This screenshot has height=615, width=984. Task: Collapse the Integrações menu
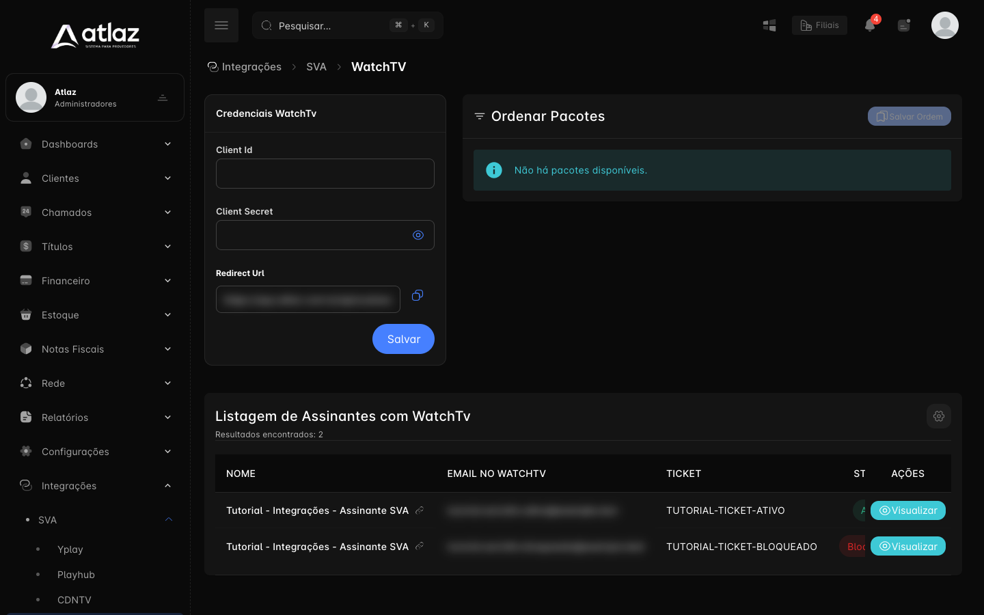click(x=95, y=486)
